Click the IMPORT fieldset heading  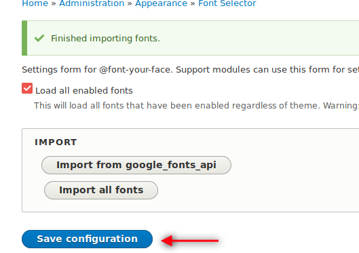[56, 142]
